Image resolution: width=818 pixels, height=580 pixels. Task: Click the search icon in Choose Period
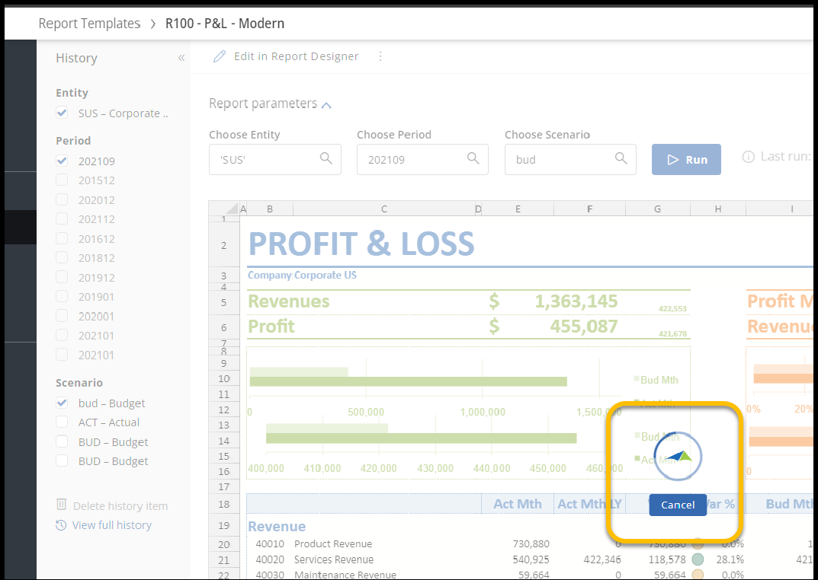click(x=473, y=158)
